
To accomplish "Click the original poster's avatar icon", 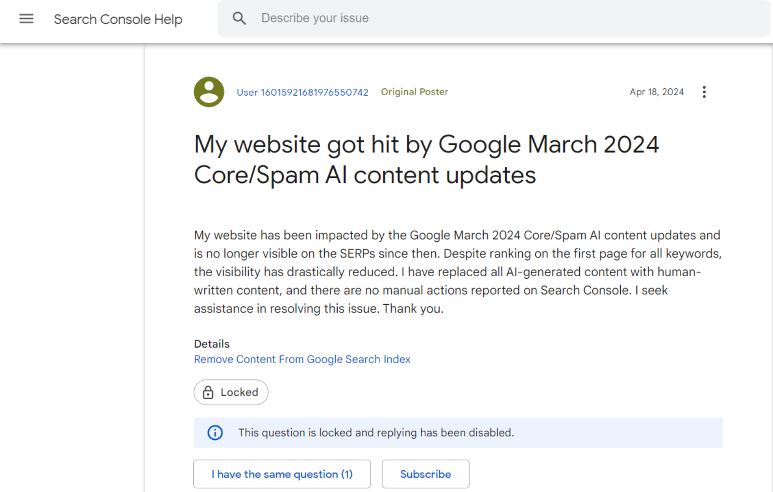I will tap(209, 92).
